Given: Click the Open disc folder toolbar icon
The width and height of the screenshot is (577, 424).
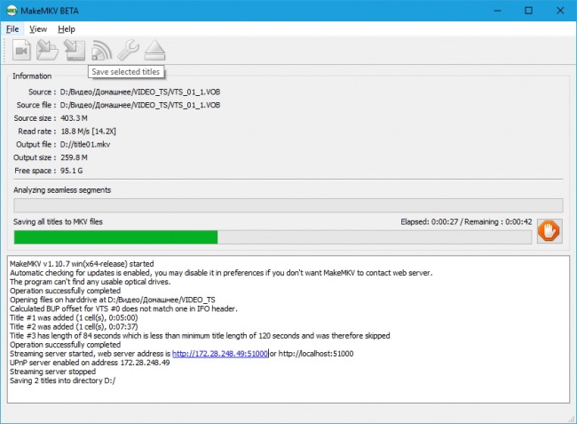Looking at the screenshot, I should point(47,50).
